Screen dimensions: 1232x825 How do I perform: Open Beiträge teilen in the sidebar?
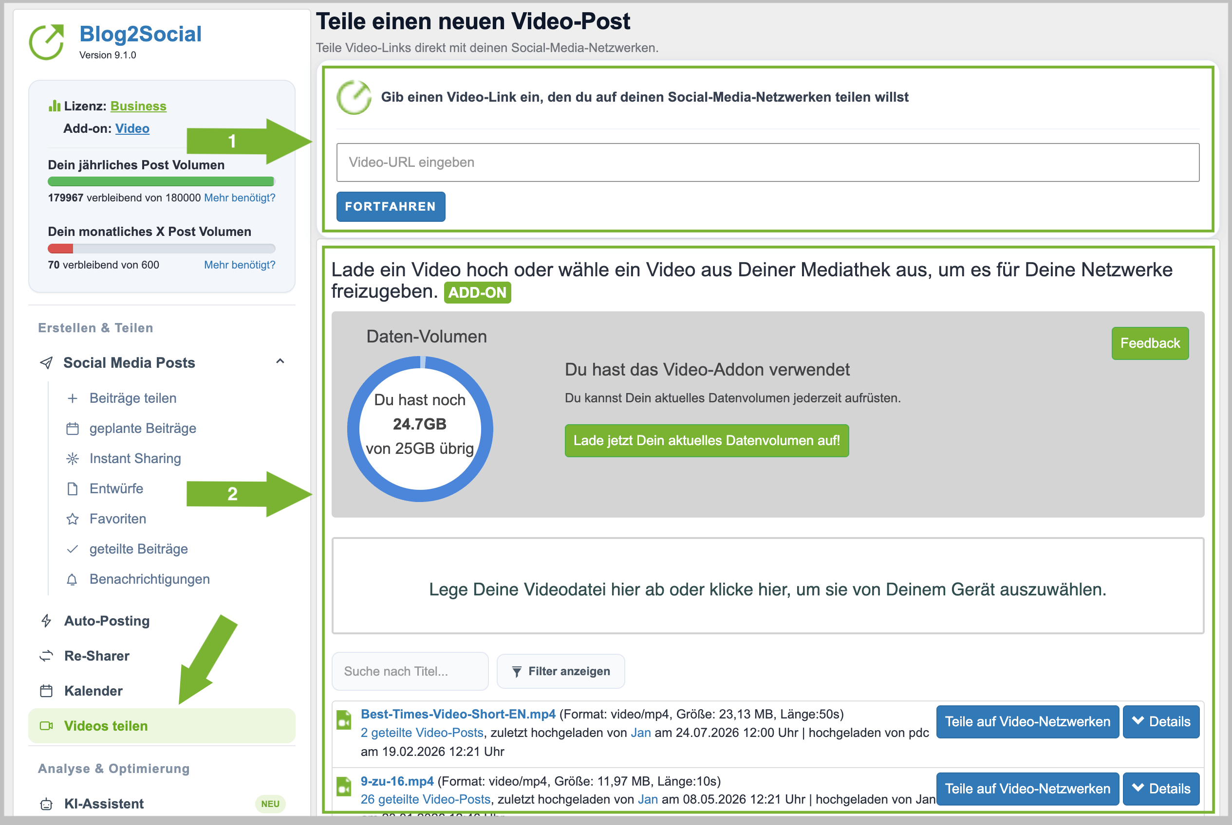click(133, 398)
